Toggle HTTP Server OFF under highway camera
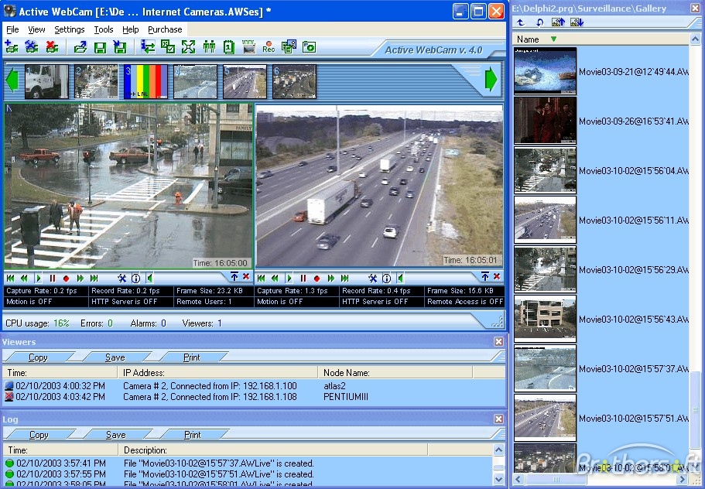The image size is (705, 489). coord(381,302)
